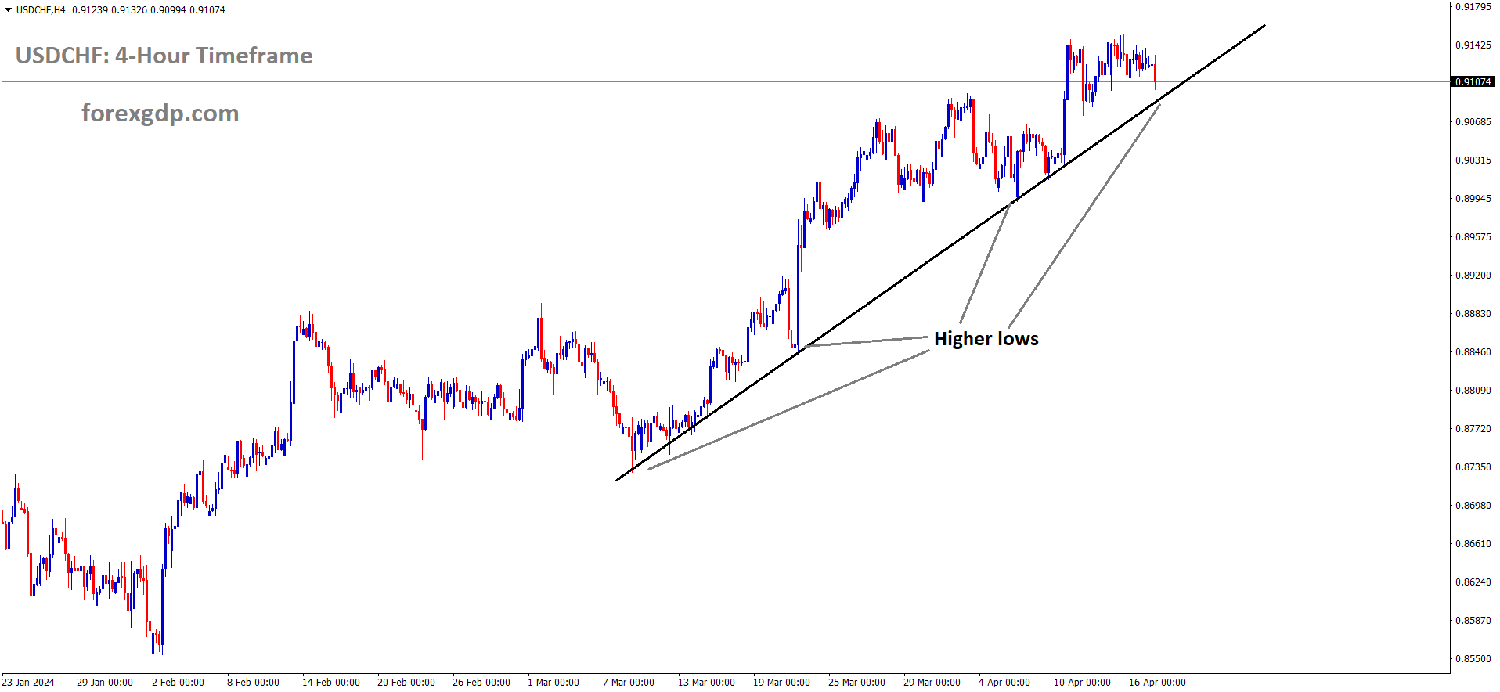Click the '25 Mar 00:00' time label
The image size is (1500, 692).
(x=856, y=683)
